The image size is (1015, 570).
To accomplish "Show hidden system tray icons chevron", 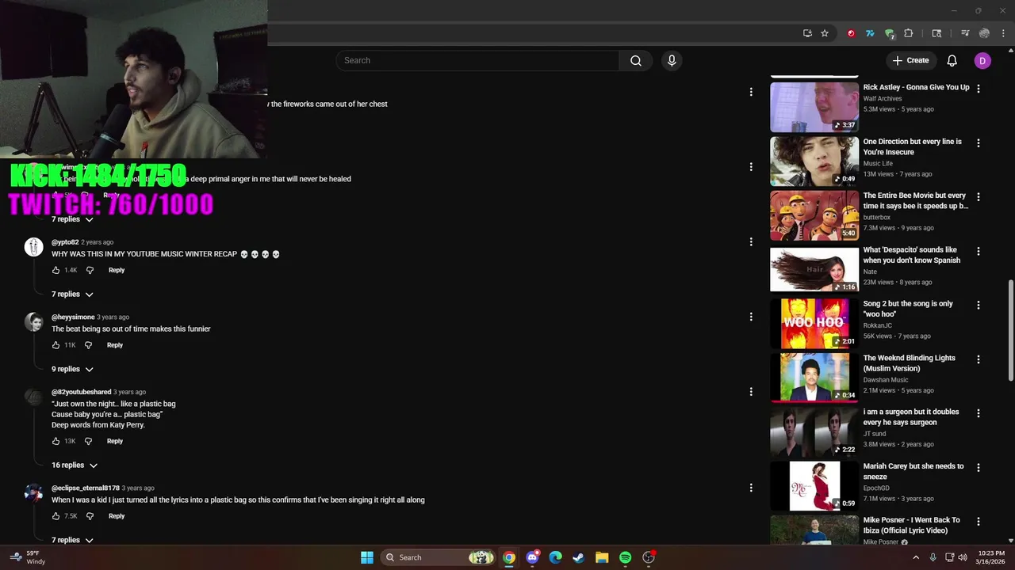I will [916, 557].
